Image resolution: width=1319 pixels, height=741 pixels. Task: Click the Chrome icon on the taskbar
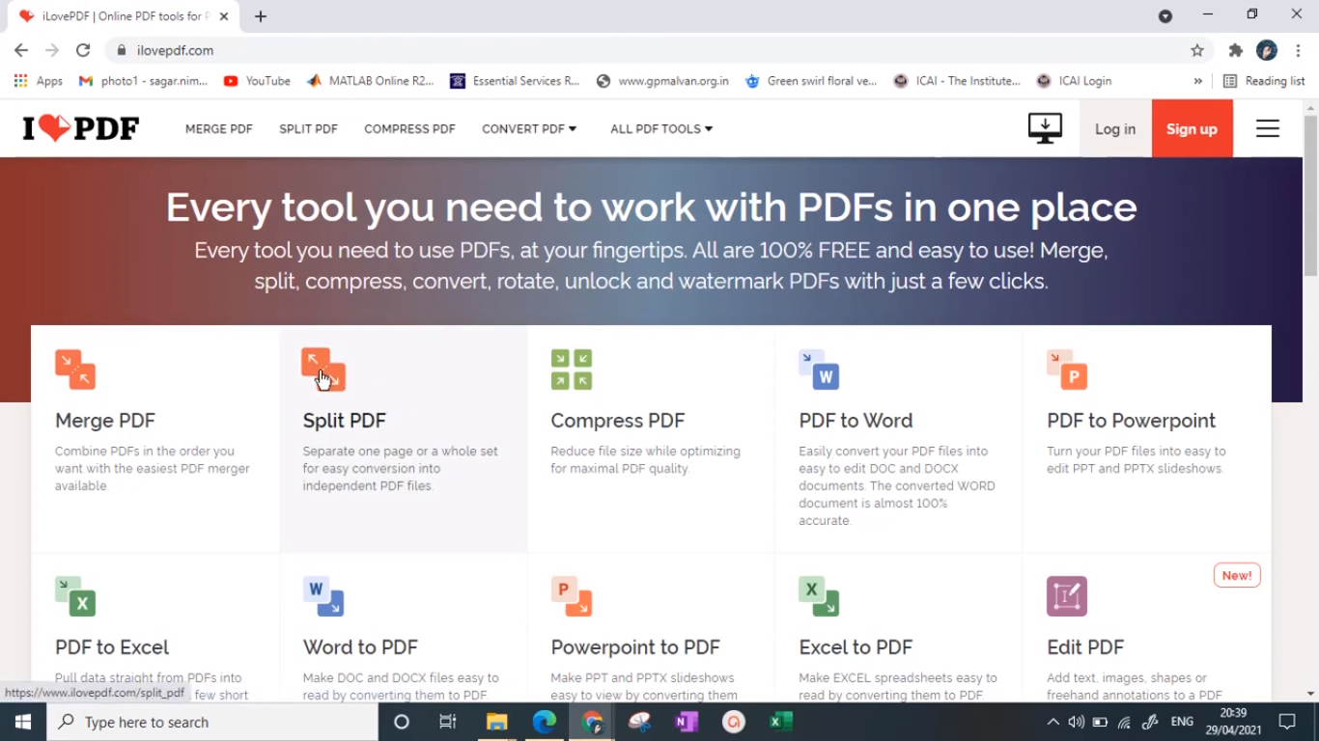point(592,722)
